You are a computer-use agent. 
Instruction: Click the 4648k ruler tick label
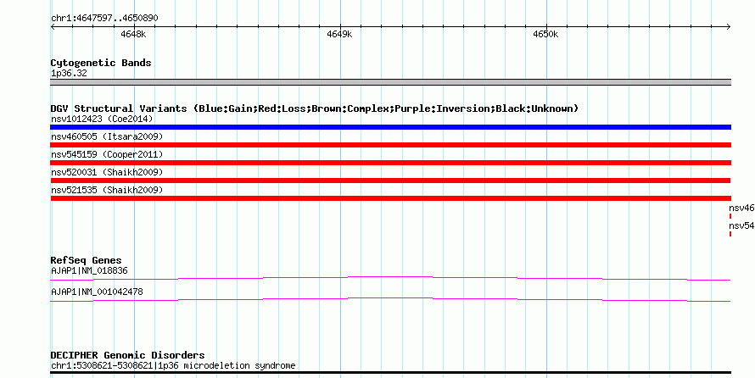tap(133, 34)
